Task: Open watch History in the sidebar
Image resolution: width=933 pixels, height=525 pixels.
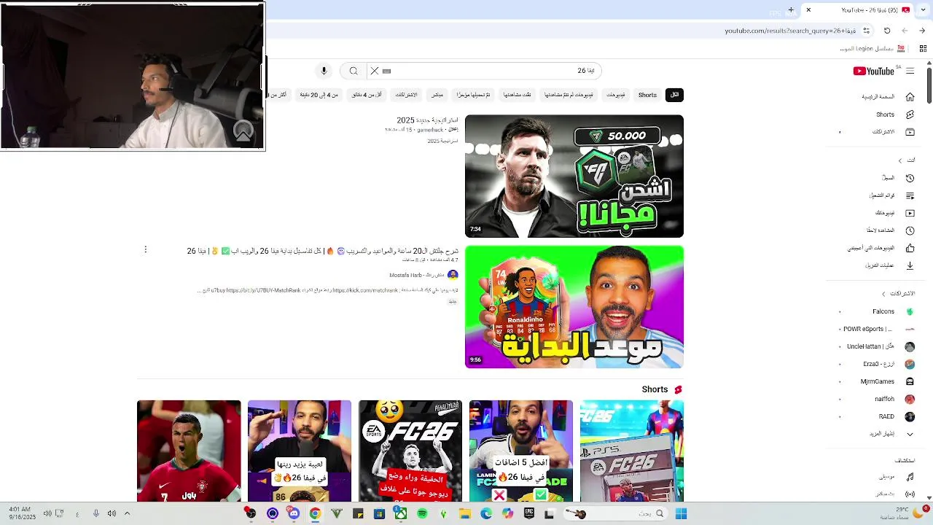Action: click(897, 178)
